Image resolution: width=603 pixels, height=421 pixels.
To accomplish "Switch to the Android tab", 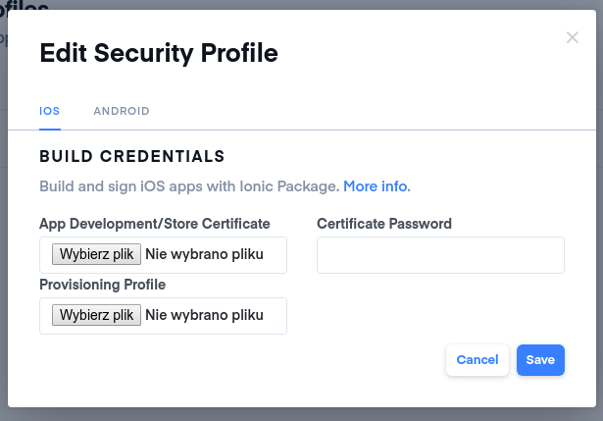I will click(122, 111).
